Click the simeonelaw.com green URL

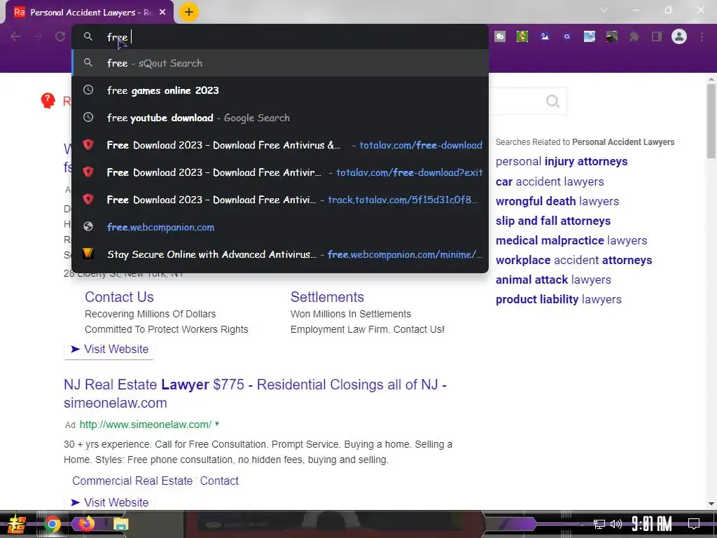pyautogui.click(x=146, y=425)
